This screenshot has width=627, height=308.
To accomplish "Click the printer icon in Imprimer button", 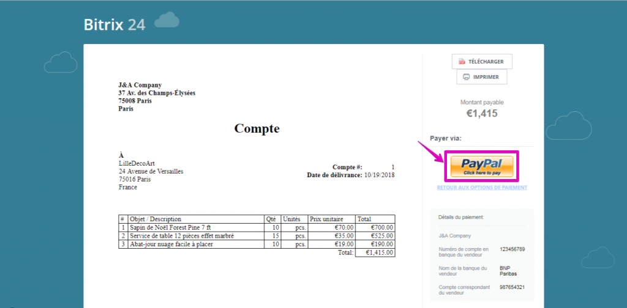I will (466, 77).
